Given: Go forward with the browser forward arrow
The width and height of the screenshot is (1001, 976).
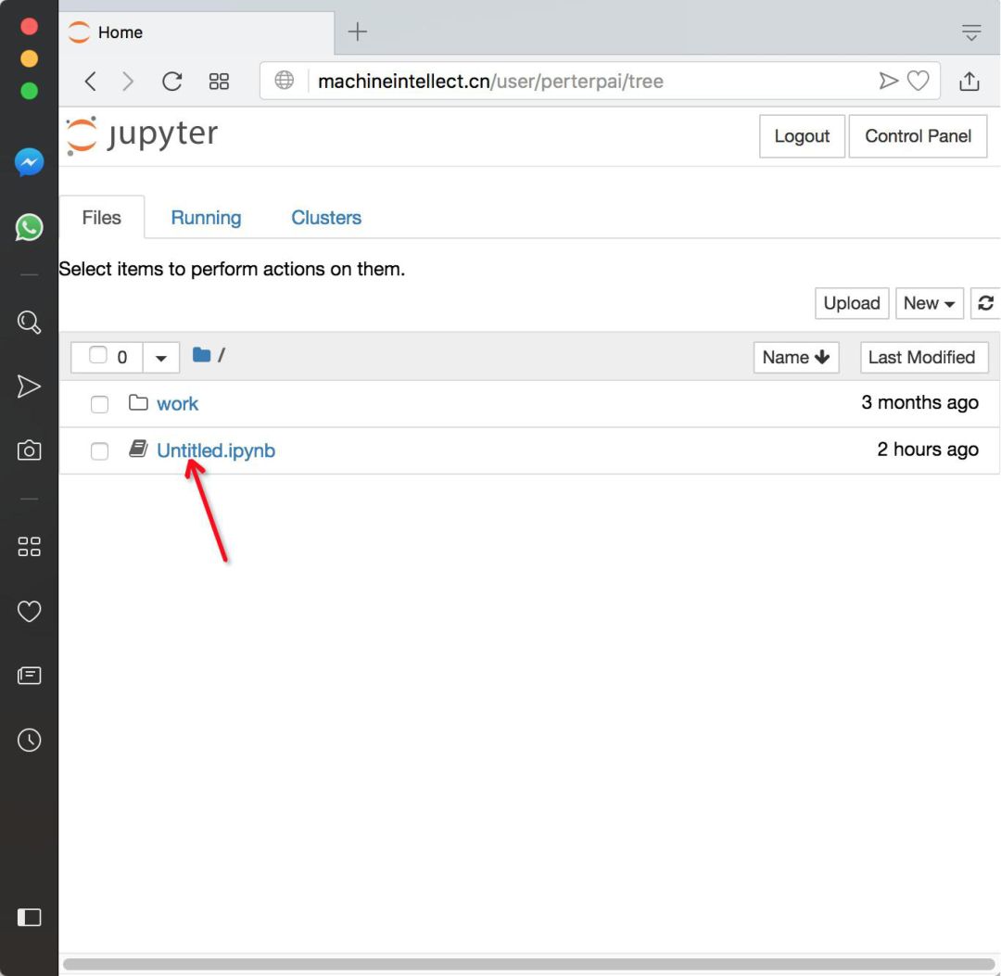Looking at the screenshot, I should point(128,82).
